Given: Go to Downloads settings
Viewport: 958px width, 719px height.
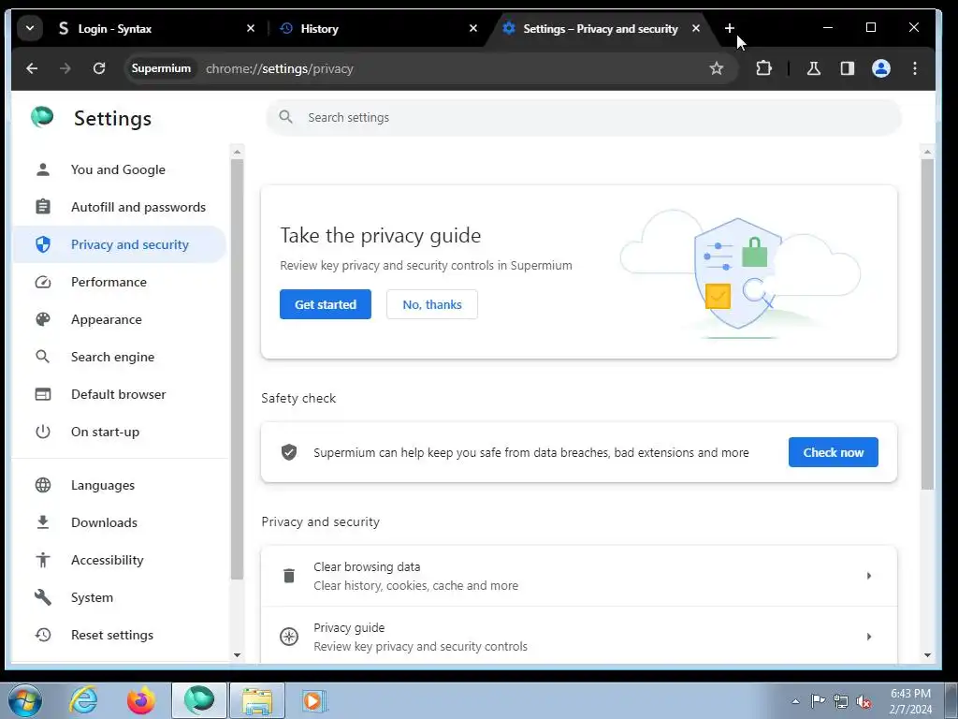Looking at the screenshot, I should coord(120,522).
